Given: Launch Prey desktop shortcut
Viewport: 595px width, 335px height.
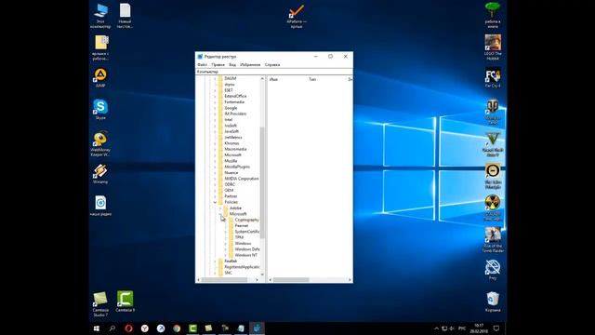Looking at the screenshot, I should (493, 270).
